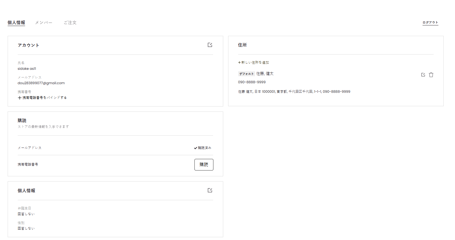
Task: Click the phone number under 佐藤, 健太
Action: (252, 82)
